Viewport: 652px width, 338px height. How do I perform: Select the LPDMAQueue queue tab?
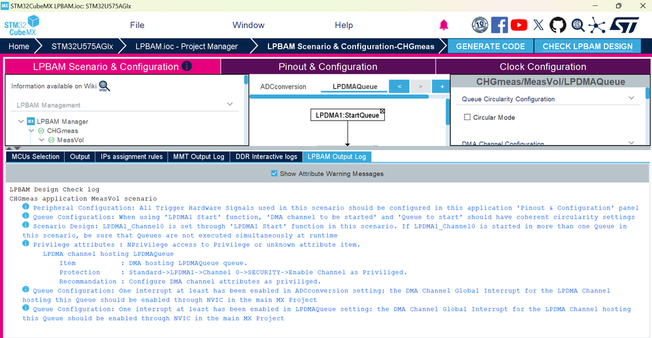pyautogui.click(x=355, y=86)
